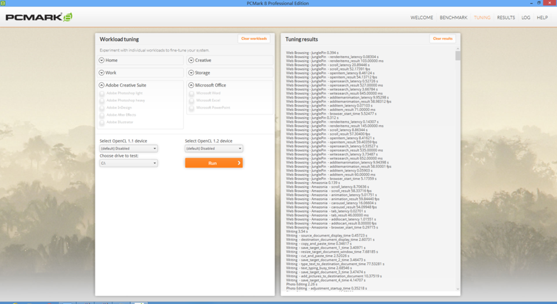Open the Results tab
This screenshot has width=557, height=304.
coord(506,17)
